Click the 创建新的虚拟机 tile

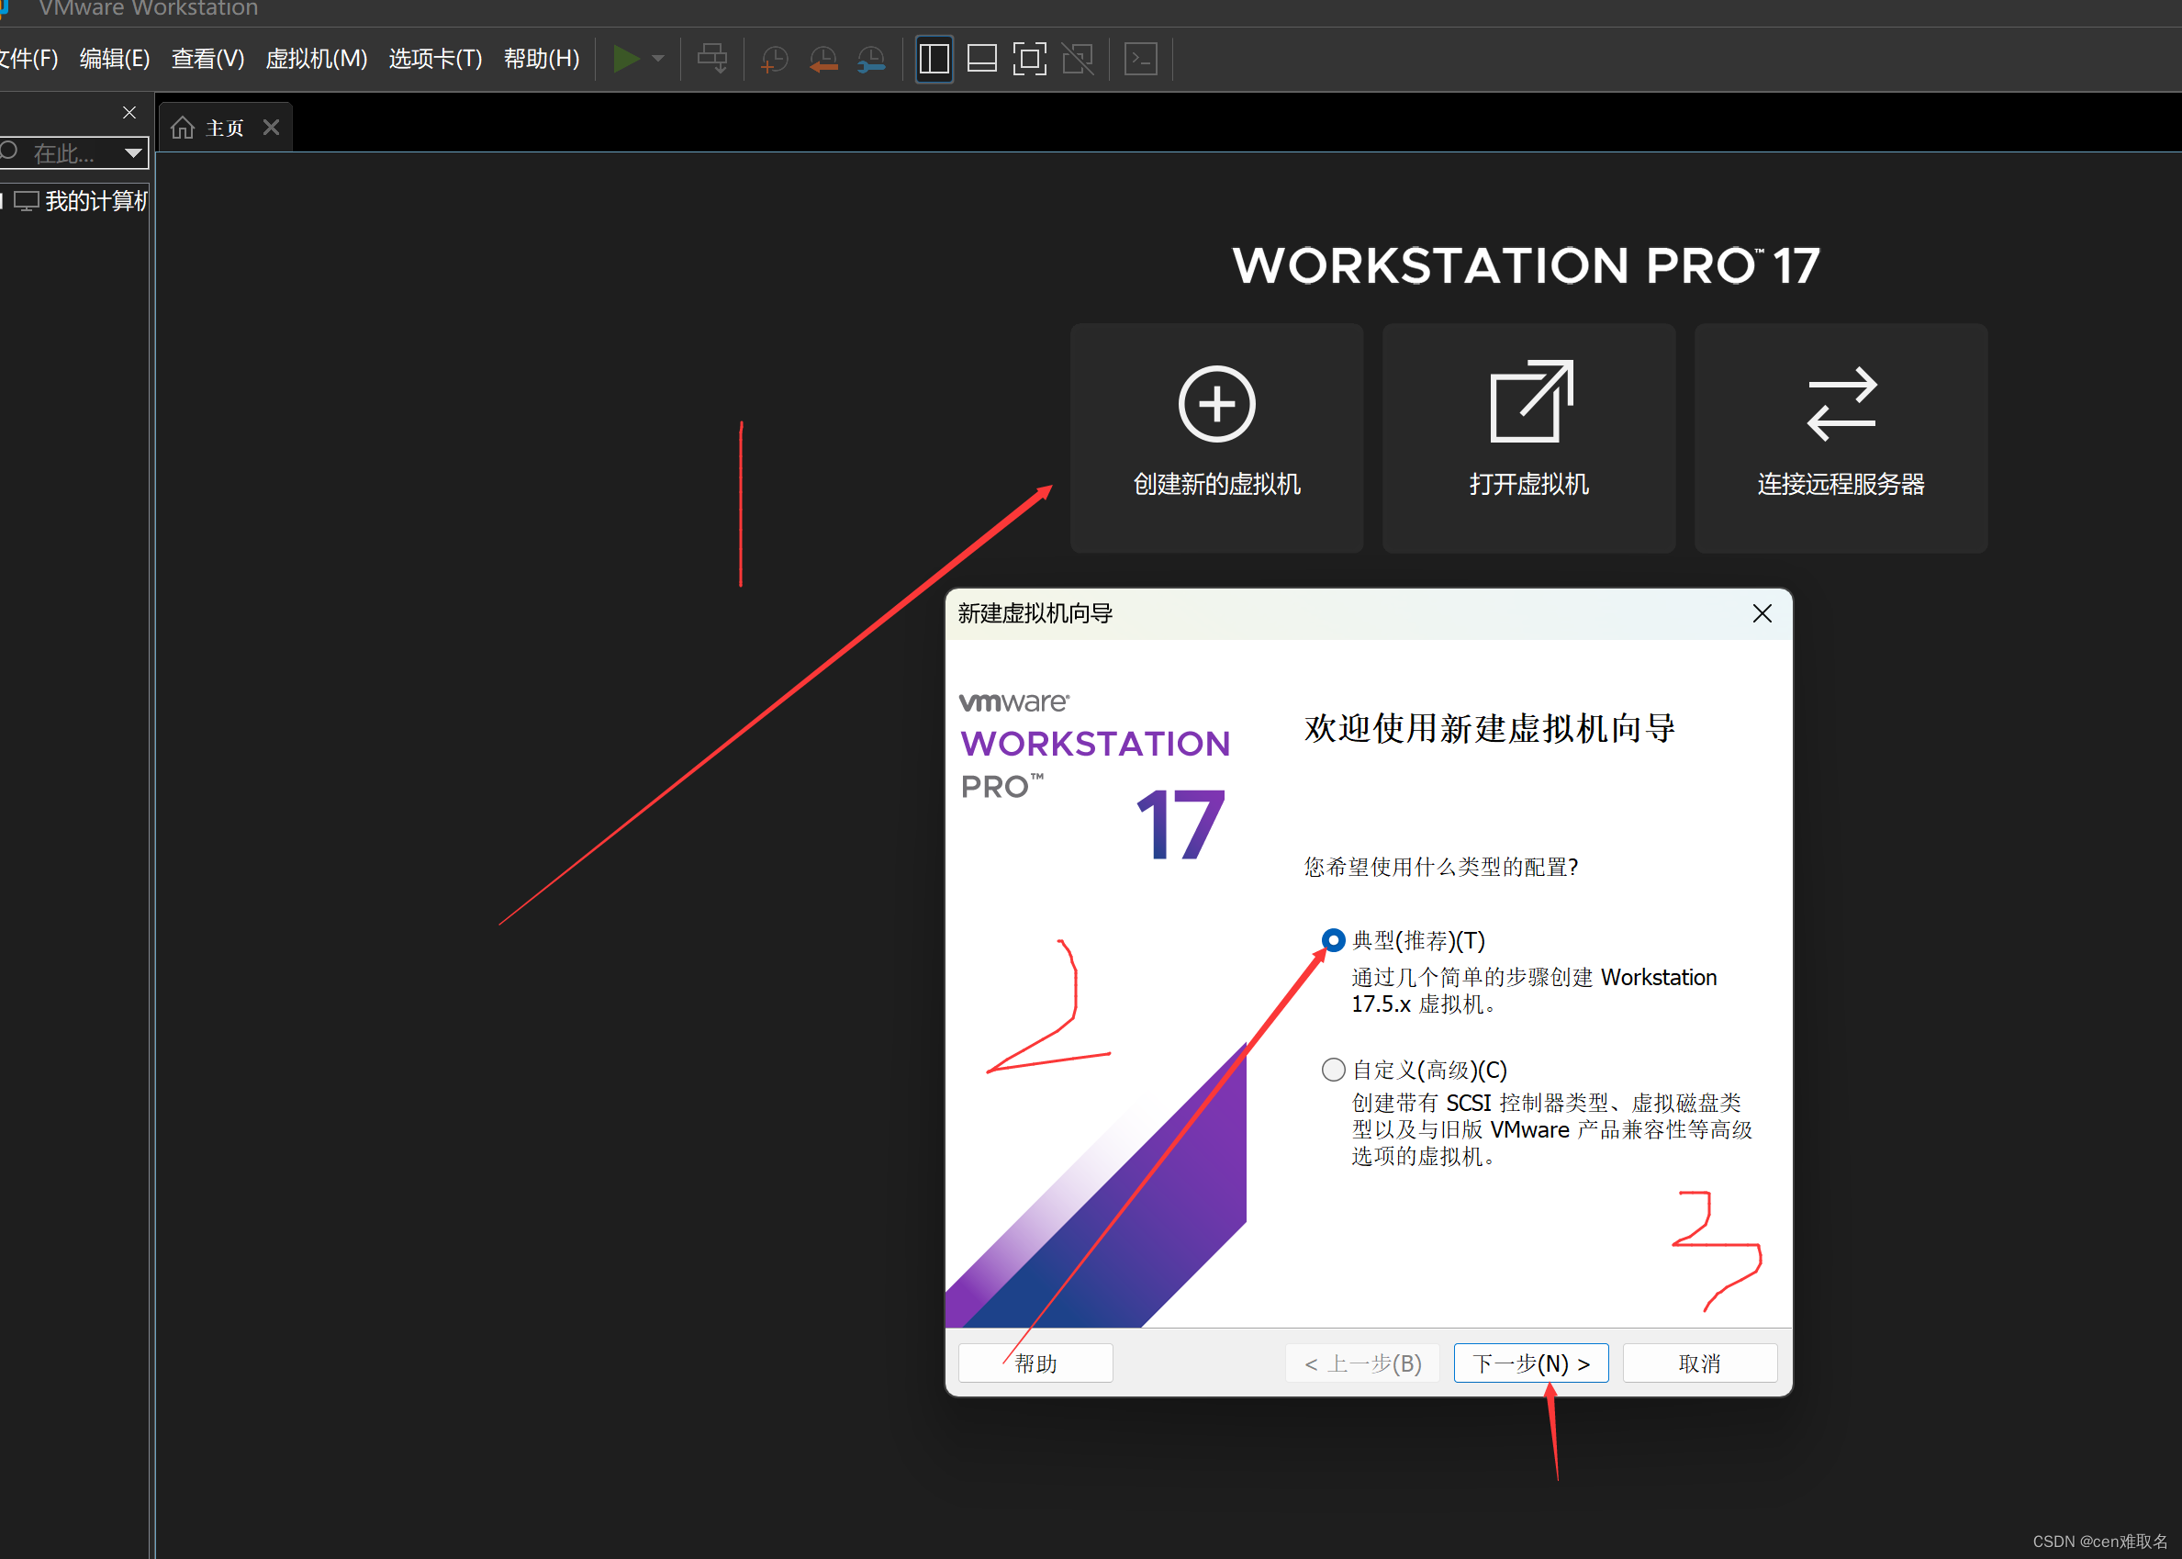pyautogui.click(x=1215, y=438)
